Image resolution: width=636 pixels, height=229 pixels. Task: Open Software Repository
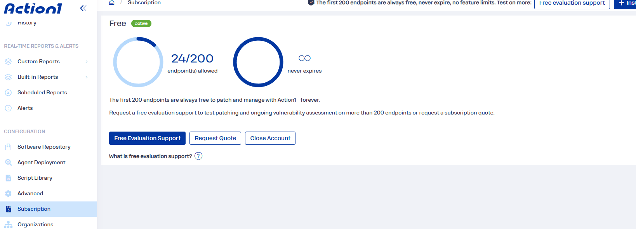tap(49, 147)
